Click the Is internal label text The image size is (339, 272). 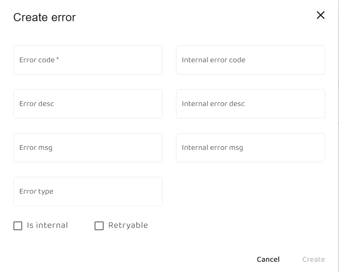pyautogui.click(x=48, y=225)
